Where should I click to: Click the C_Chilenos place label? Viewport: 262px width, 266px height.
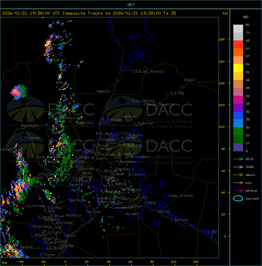pos(30,138)
